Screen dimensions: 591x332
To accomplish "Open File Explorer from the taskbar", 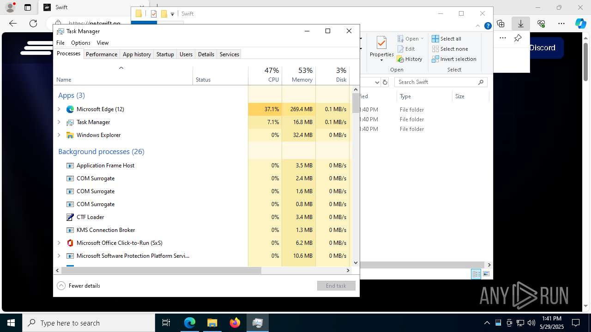I will click(x=212, y=323).
